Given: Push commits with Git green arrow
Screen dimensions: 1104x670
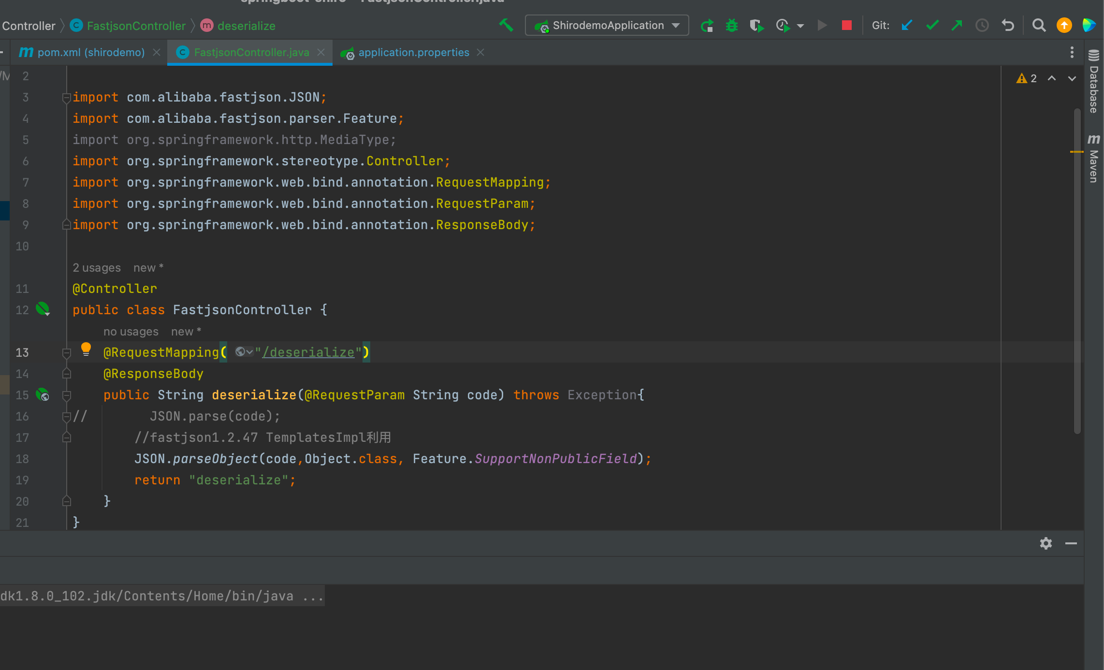Looking at the screenshot, I should coord(957,26).
